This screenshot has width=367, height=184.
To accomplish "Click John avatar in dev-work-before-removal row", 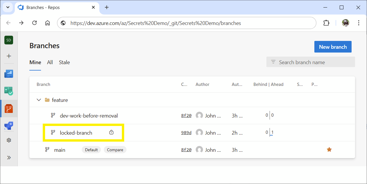I will 199,116.
